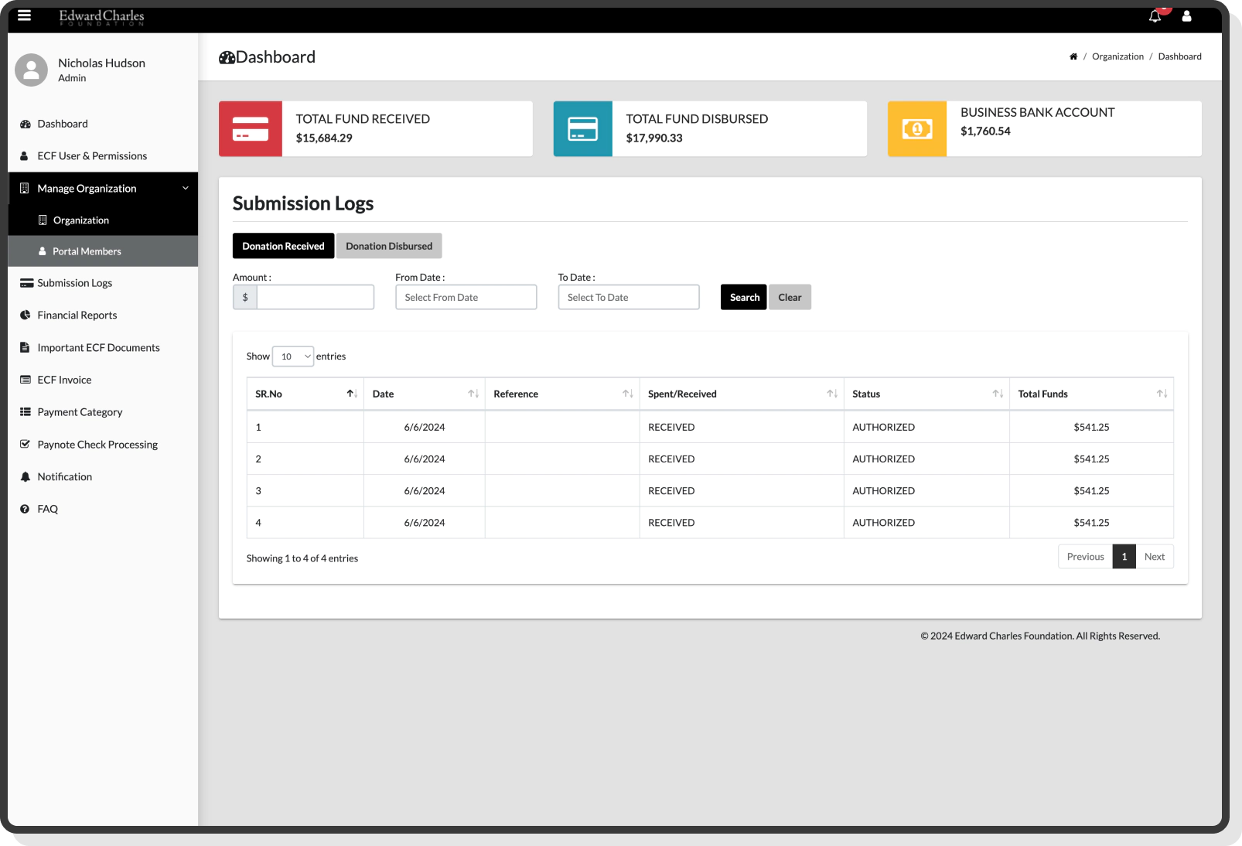The width and height of the screenshot is (1242, 846).
Task: Click the Amount input field
Action: pyautogui.click(x=315, y=298)
